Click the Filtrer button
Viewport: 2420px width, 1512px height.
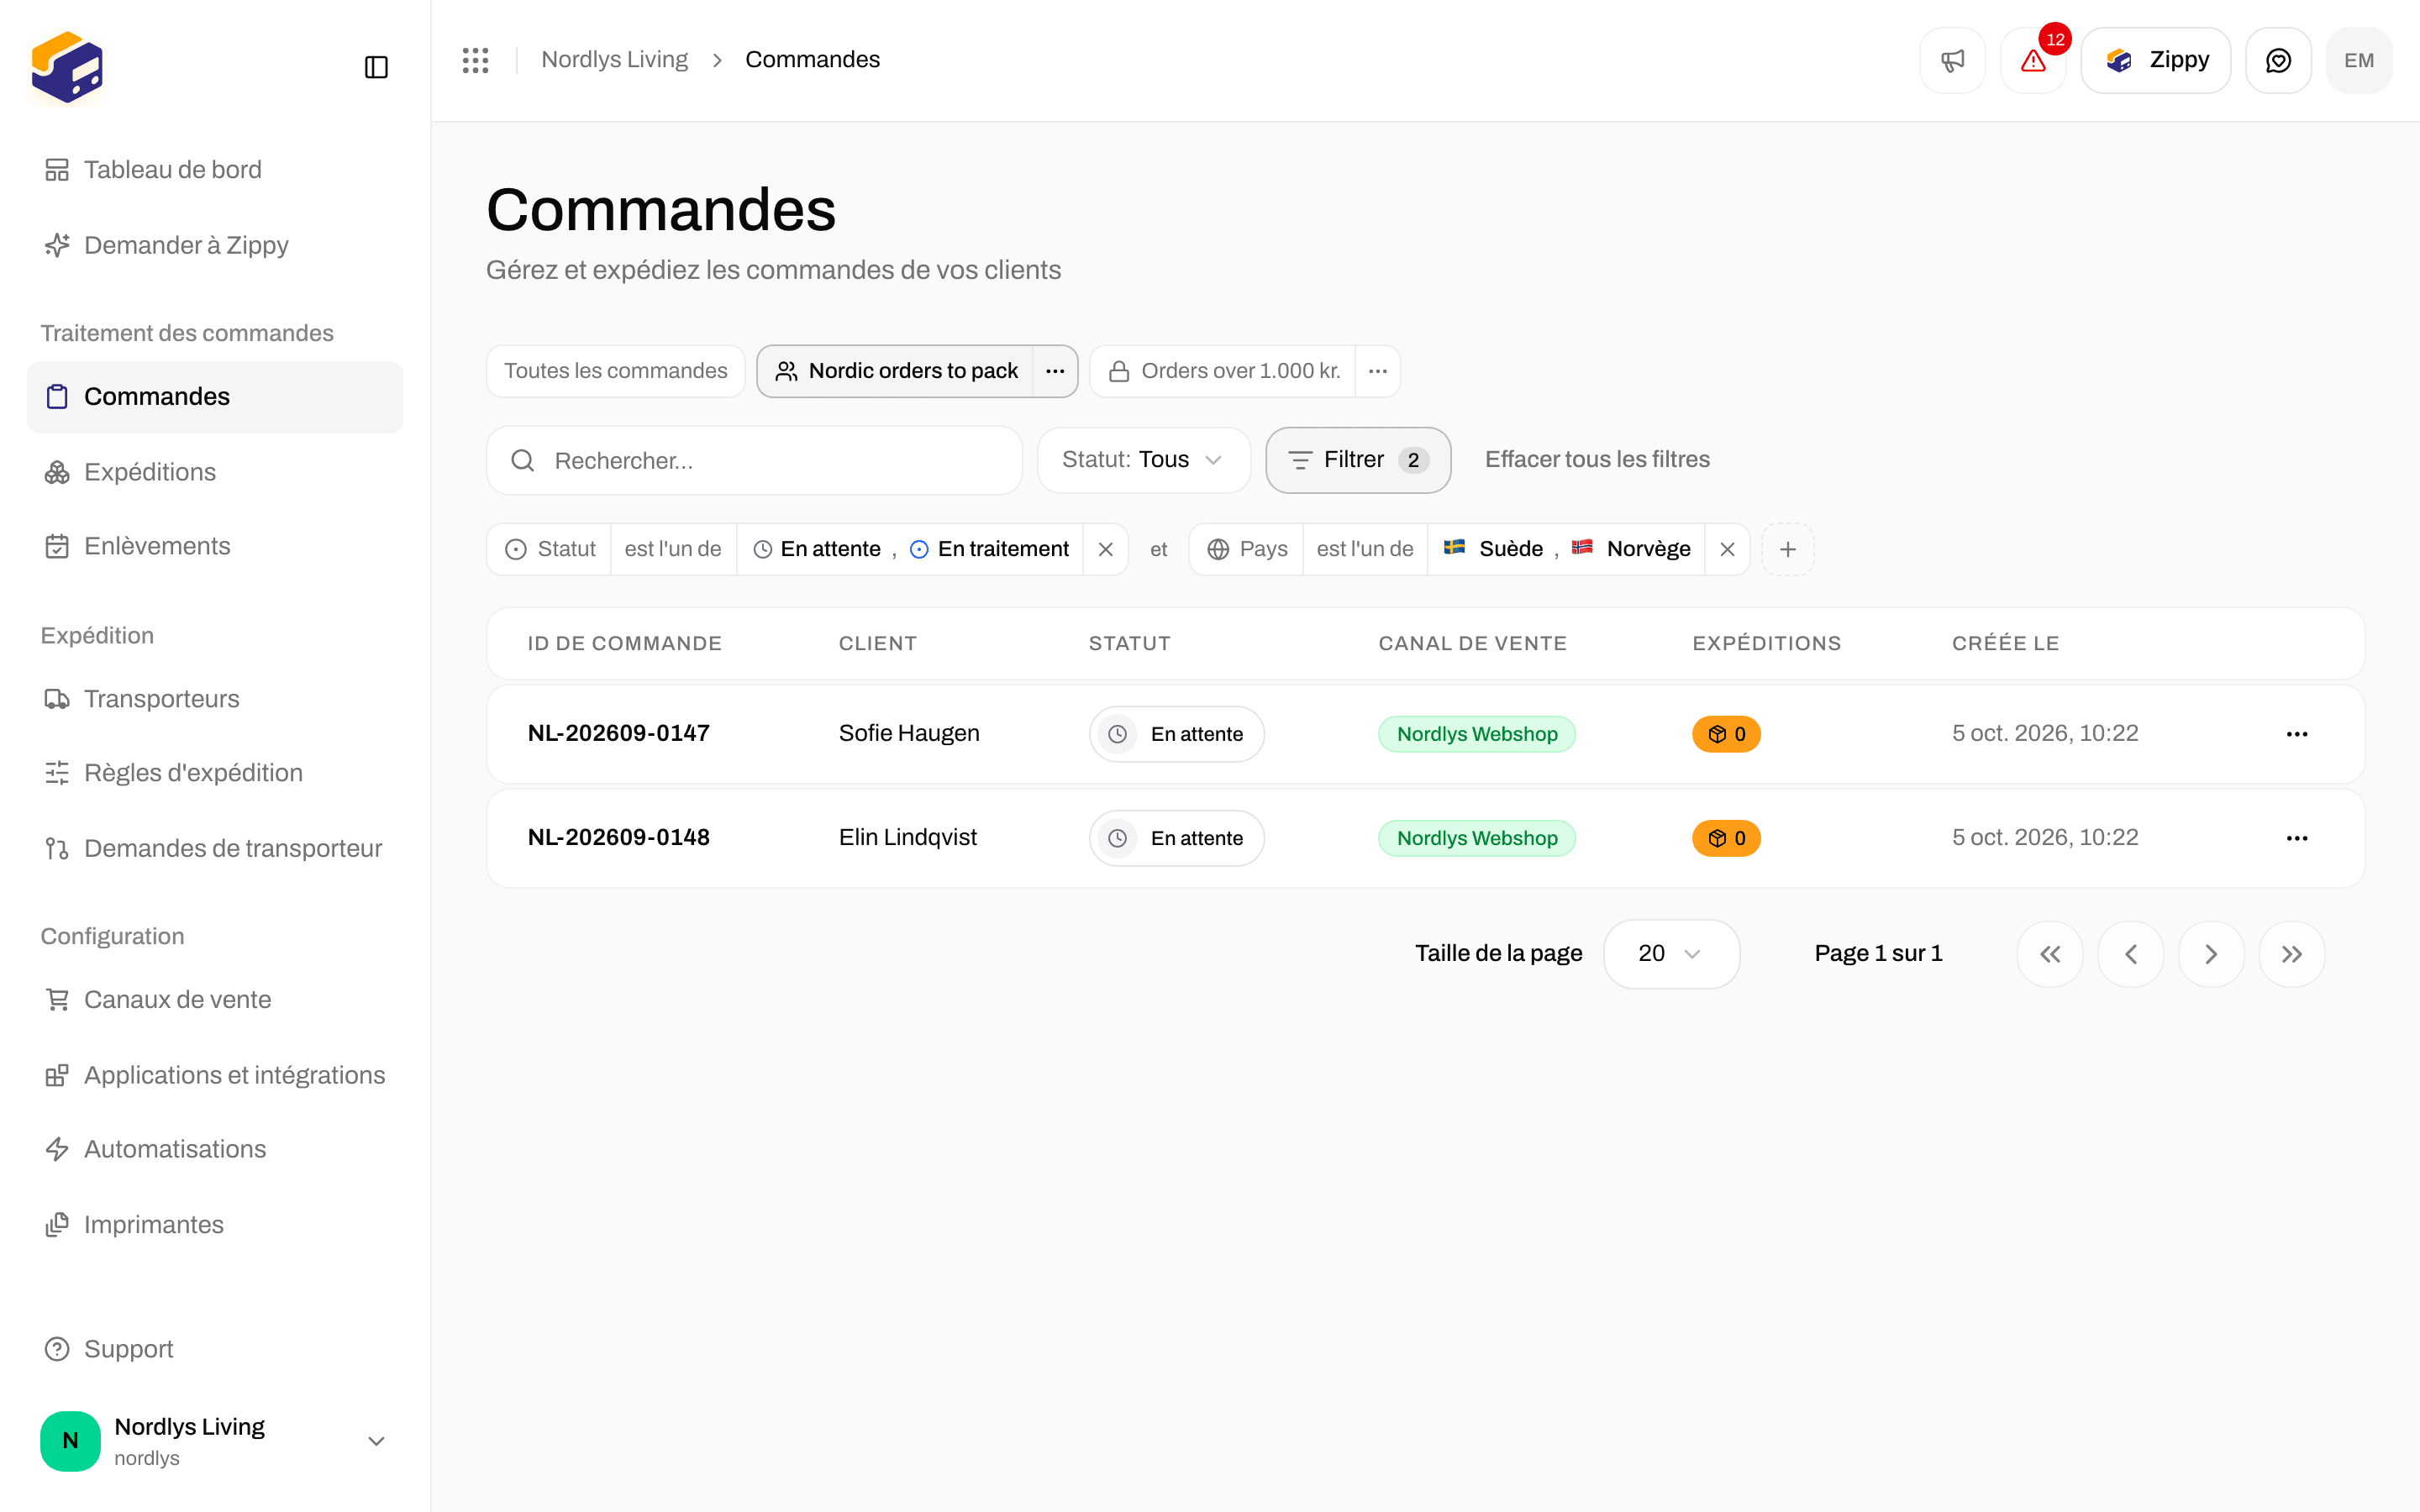(x=1358, y=460)
